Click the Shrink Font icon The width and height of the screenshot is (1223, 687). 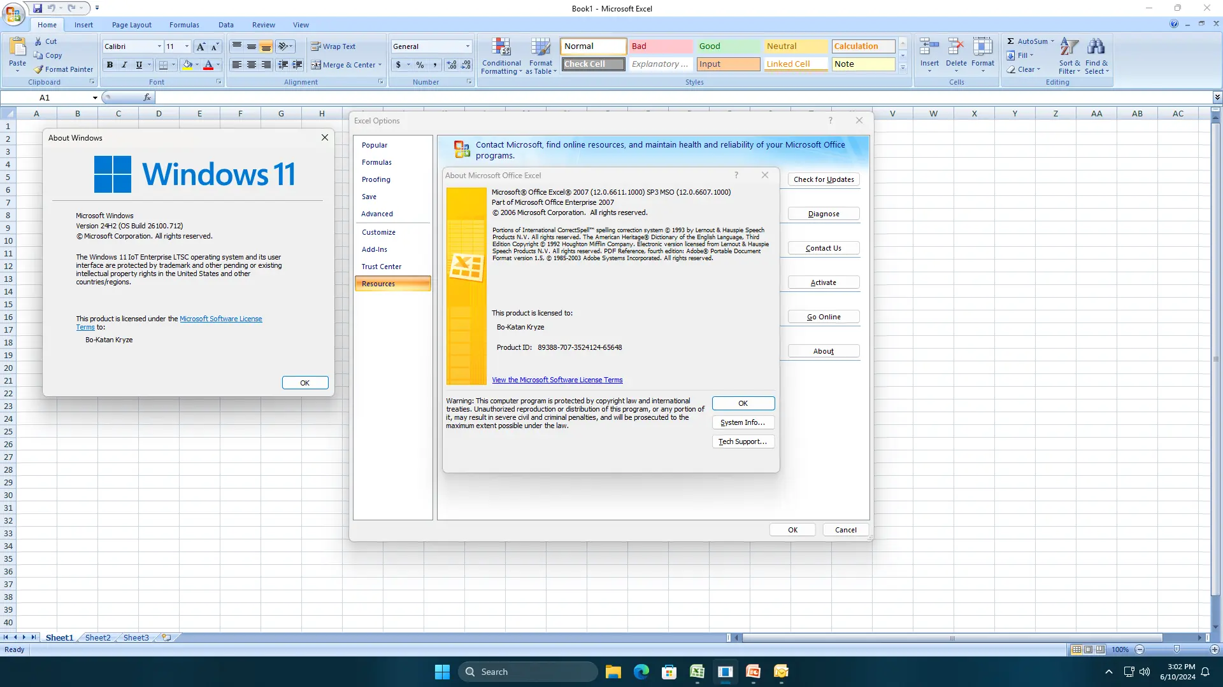click(215, 46)
